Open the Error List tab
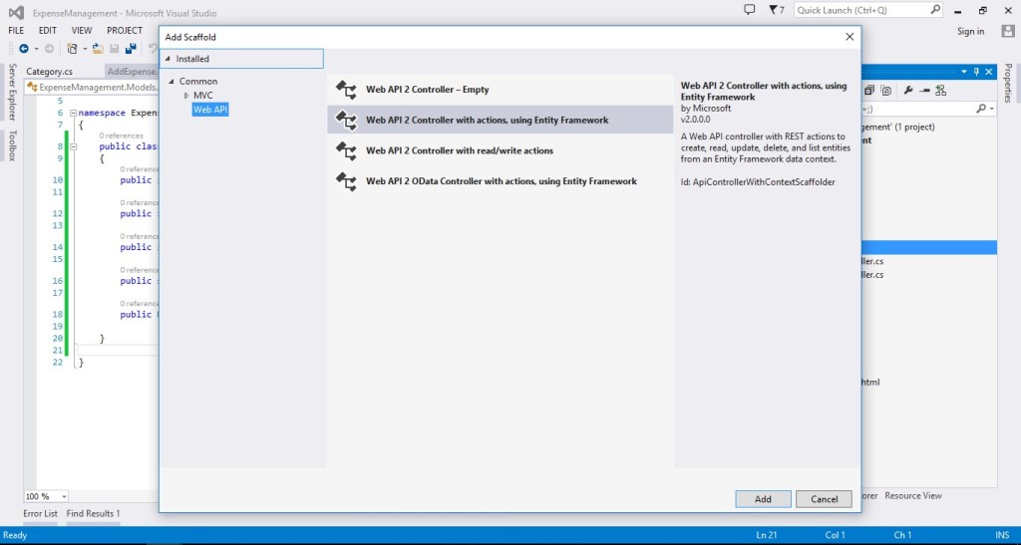 (40, 514)
